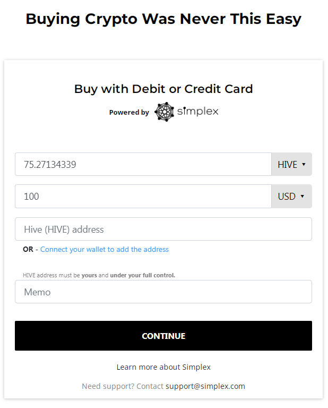Focus the crypto amount field showing 75.27134339
This screenshot has height=408, width=328.
tap(143, 164)
